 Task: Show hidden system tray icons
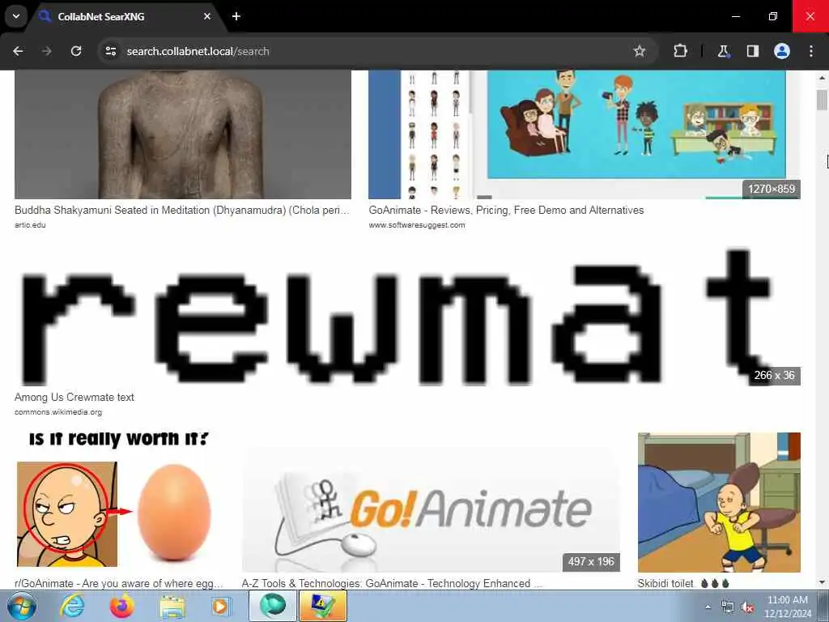[x=708, y=607]
